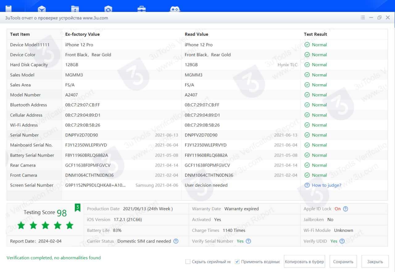This screenshot has height=272, width=395.
Task: Click the question icon before How to judge
Action: [x=307, y=185]
